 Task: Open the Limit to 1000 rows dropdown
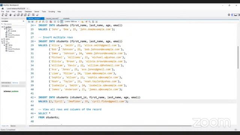[72, 22]
